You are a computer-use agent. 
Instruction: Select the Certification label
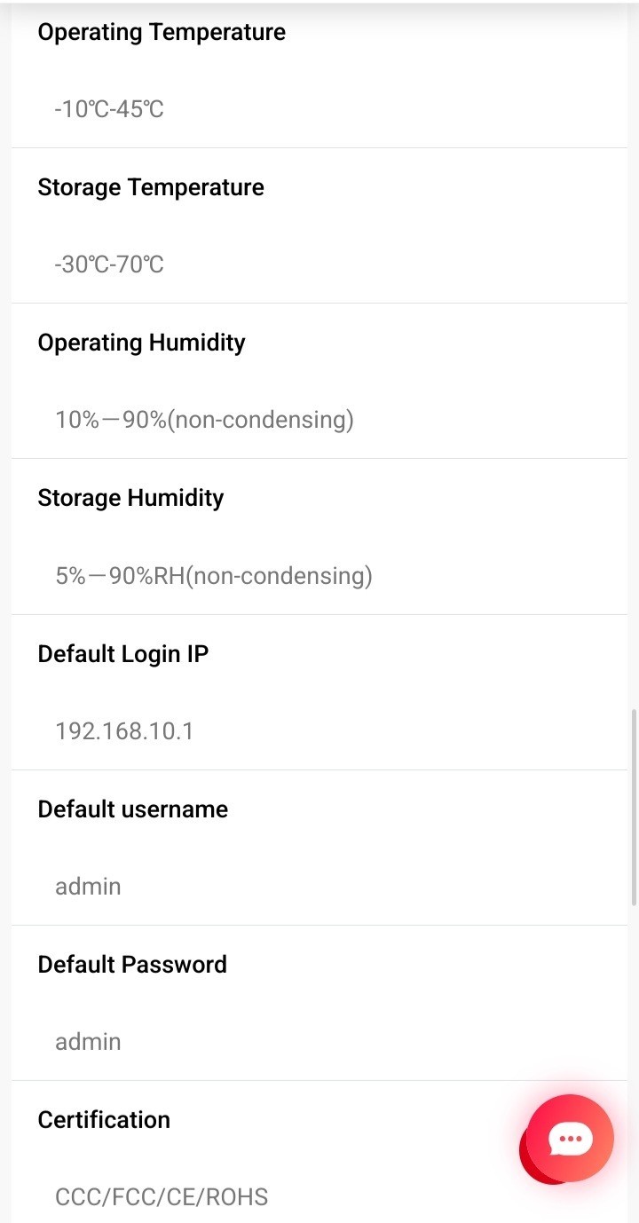tap(104, 1120)
